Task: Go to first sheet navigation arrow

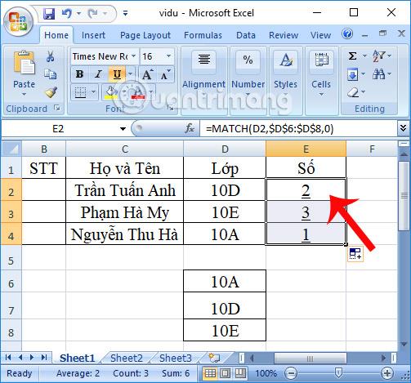Action: click(x=8, y=358)
